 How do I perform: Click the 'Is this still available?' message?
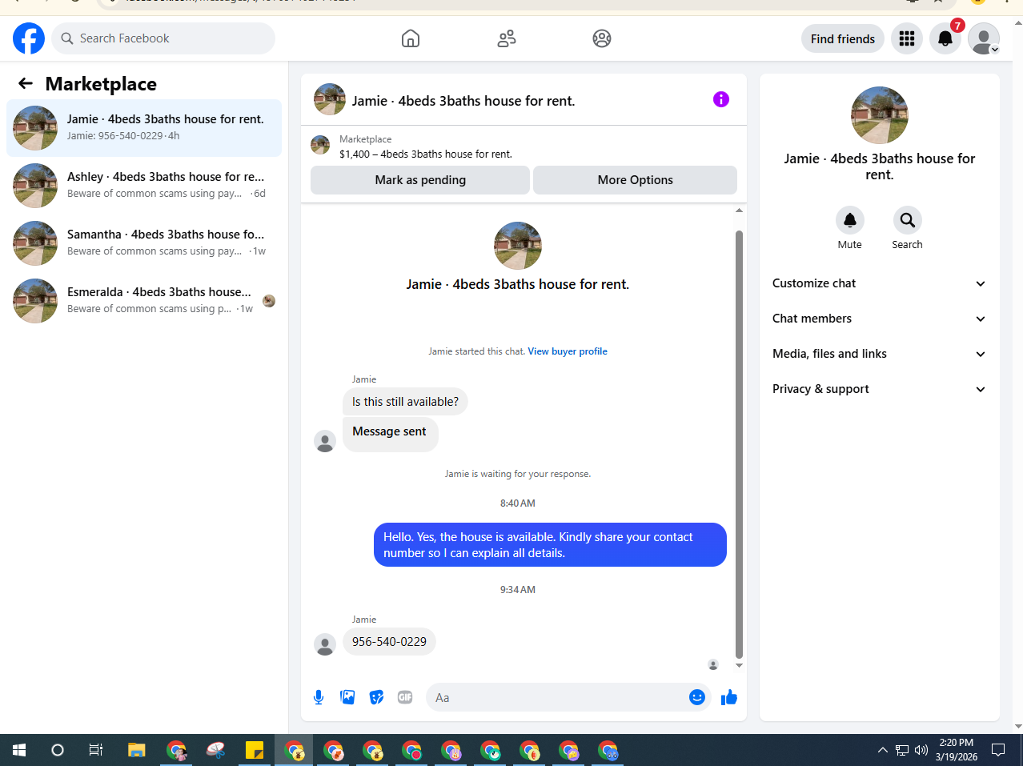pos(405,402)
